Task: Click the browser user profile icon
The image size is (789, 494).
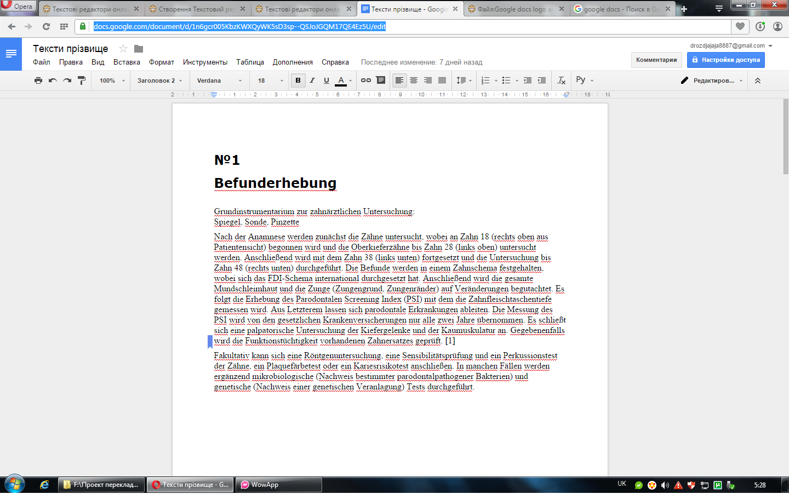Action: (777, 26)
